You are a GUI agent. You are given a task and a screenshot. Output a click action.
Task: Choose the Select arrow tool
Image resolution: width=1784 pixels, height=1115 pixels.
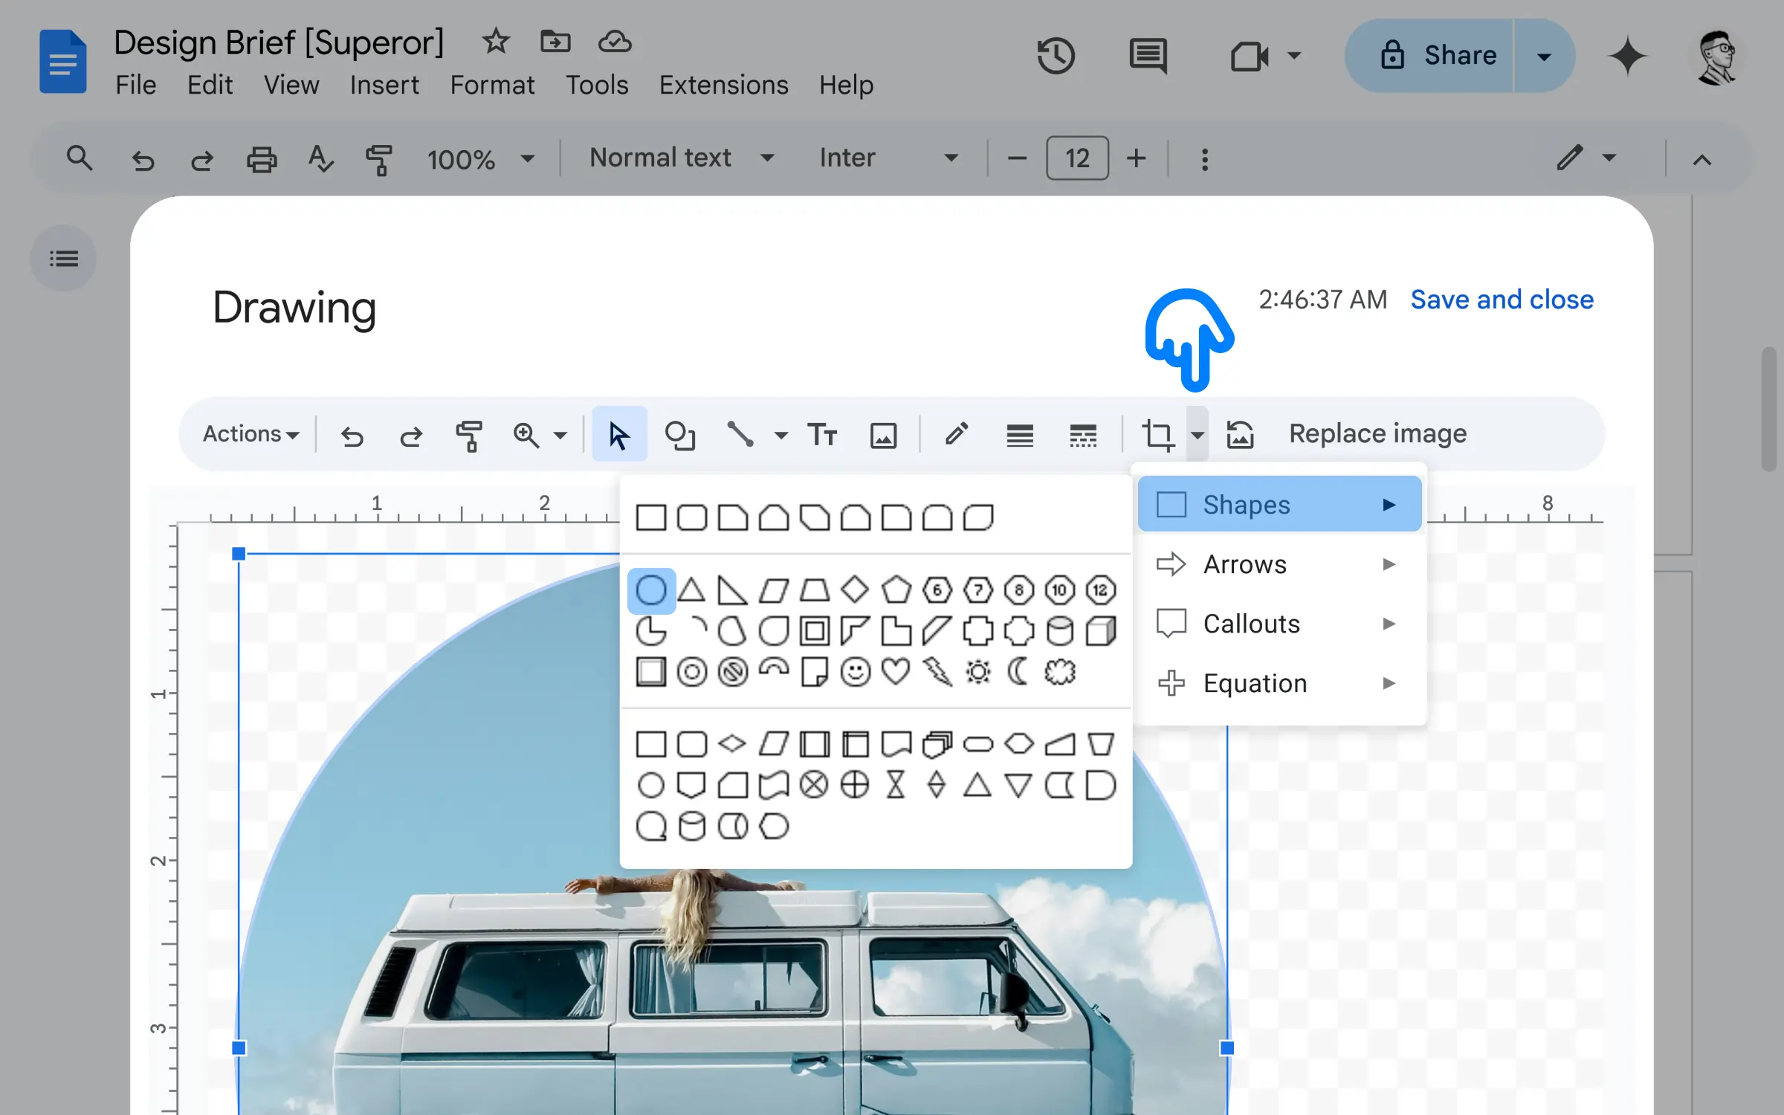[x=619, y=434]
